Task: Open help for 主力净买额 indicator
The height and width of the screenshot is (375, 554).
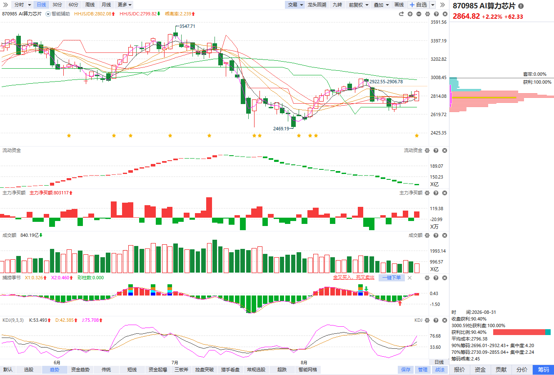Action: coord(436,193)
